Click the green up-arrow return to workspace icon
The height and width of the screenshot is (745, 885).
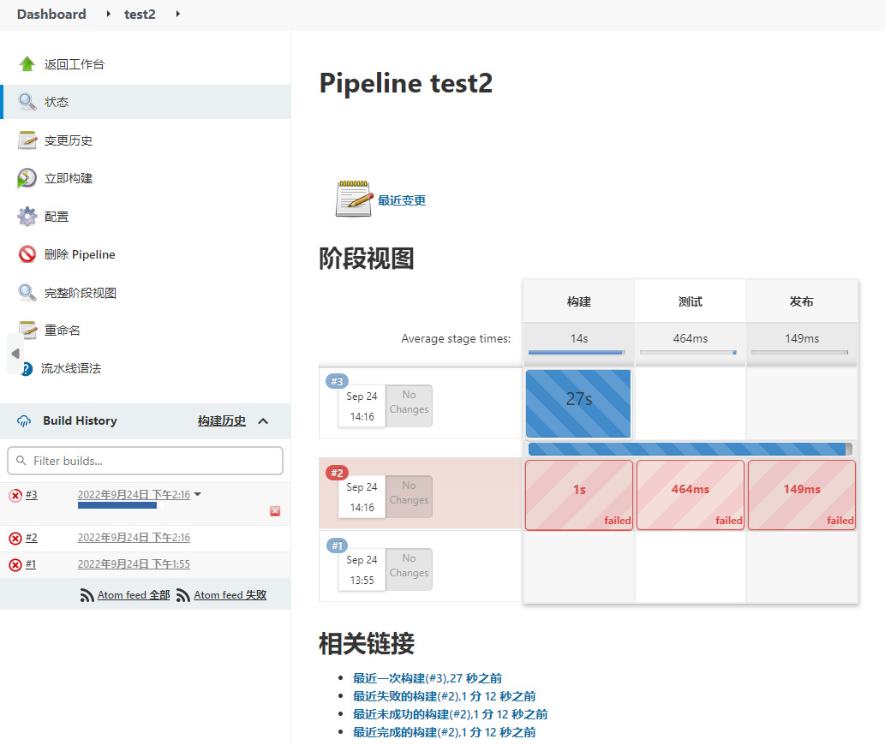coord(27,64)
